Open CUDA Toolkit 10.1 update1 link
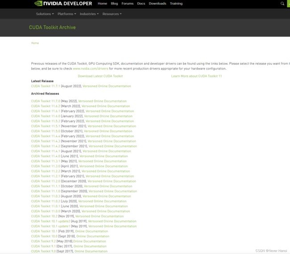Image resolution: width=290 pixels, height=254 pixels. pyautogui.click(x=50, y=226)
